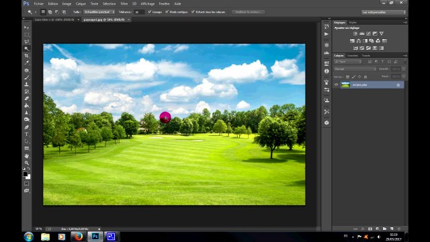Click the Arrière-plan layer thumbnail

coord(345,85)
